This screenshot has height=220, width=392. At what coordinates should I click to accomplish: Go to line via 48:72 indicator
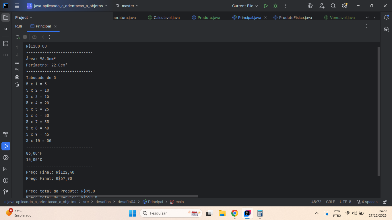tap(316, 202)
